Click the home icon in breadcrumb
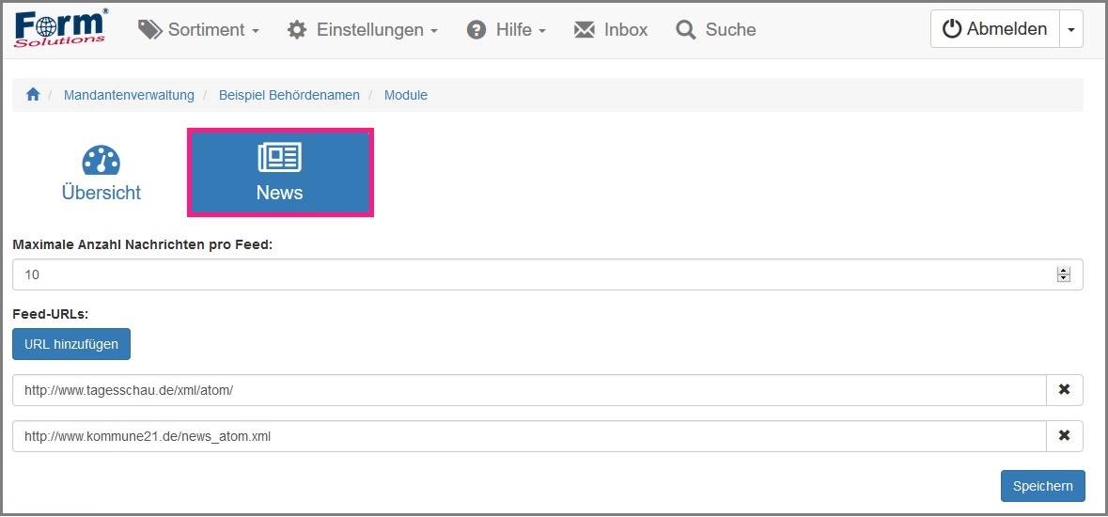 point(33,95)
